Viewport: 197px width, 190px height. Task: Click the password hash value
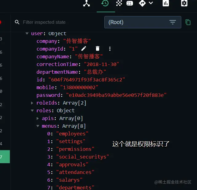(x=116, y=95)
